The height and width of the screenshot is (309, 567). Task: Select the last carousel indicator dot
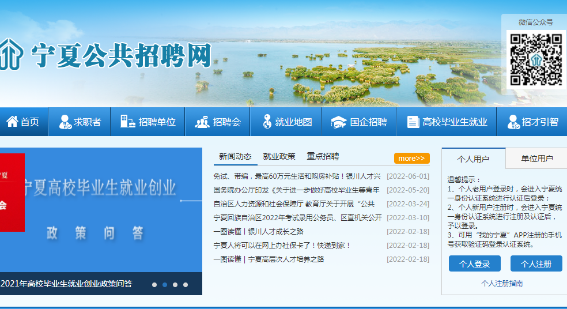(185, 284)
